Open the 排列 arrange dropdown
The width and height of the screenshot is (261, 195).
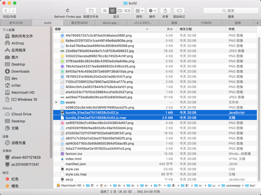click(x=139, y=11)
